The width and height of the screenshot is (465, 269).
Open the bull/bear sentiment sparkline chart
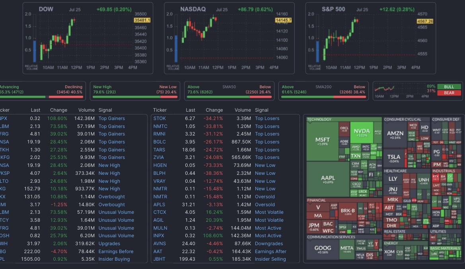pos(400,91)
